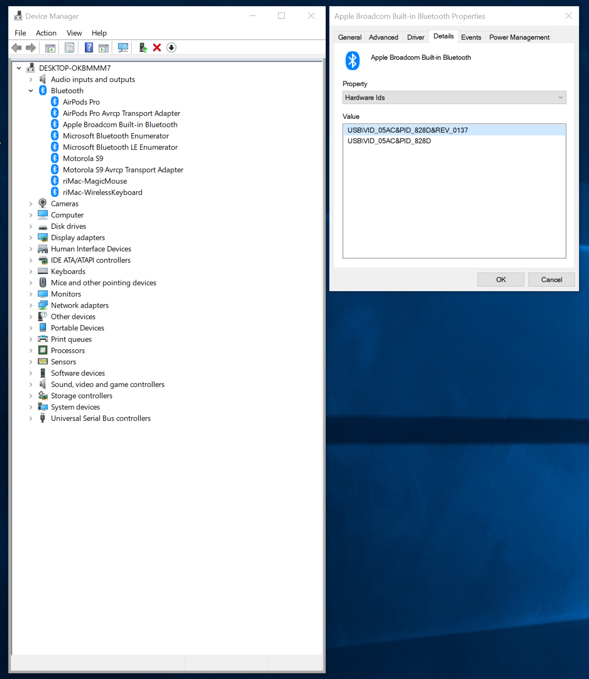The width and height of the screenshot is (589, 679).
Task: Expand the Software devices category
Action: 31,373
